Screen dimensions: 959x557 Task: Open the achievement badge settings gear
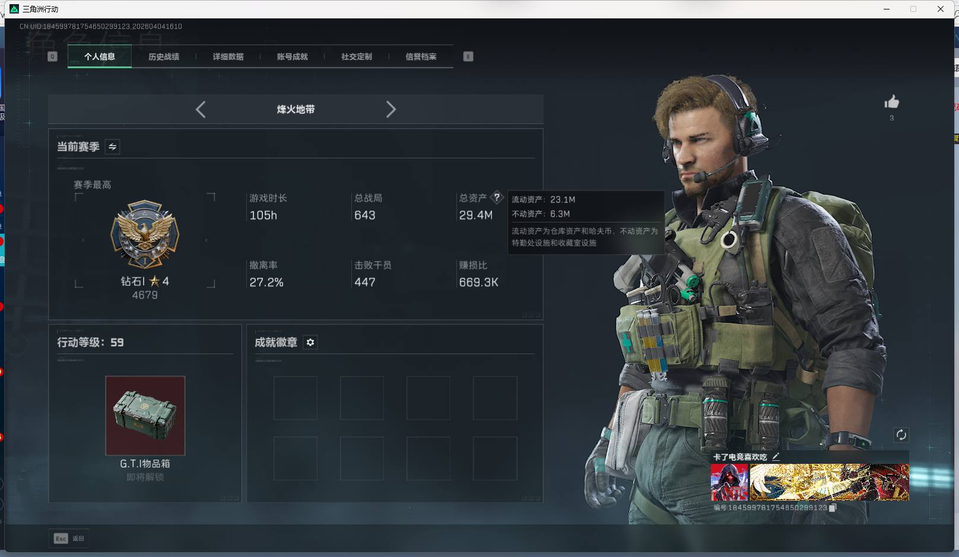tap(310, 342)
